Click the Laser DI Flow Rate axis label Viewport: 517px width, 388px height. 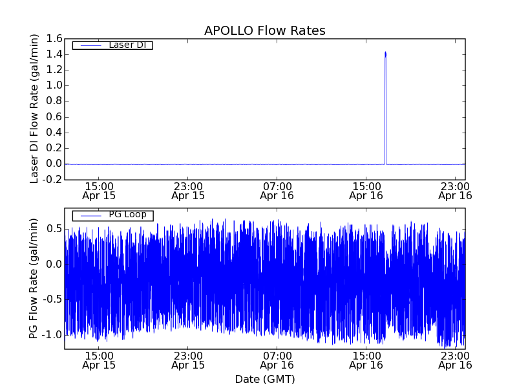click(x=34, y=109)
